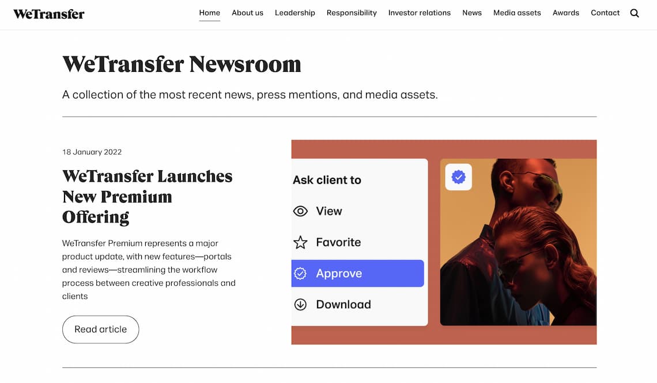Click the blue verified badge on photo
The width and height of the screenshot is (657, 383).
click(458, 177)
